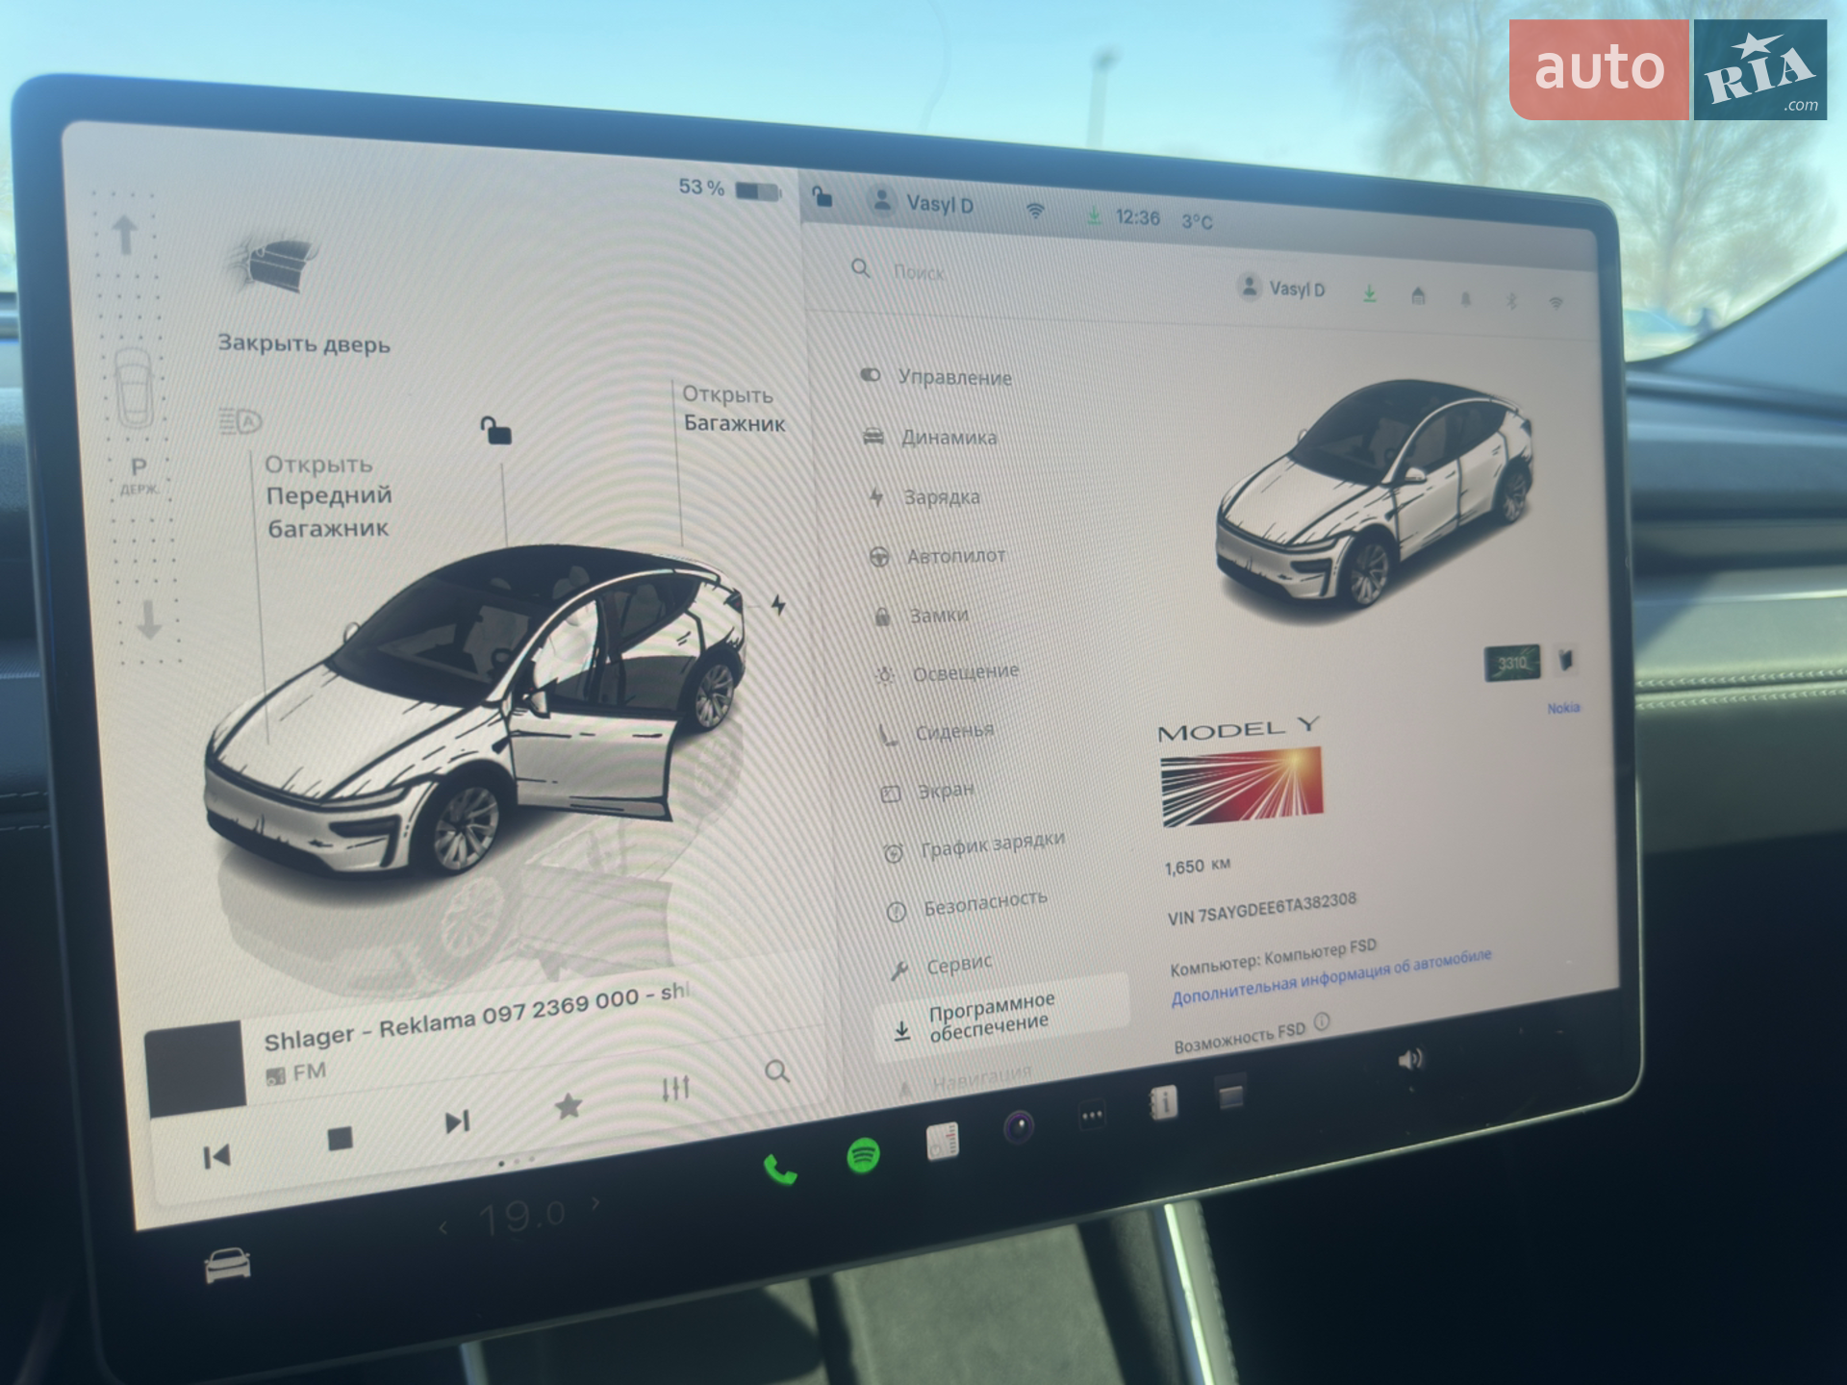Screen dimensions: 1847x1385
Task: Select the Управление menu item
Action: [937, 377]
